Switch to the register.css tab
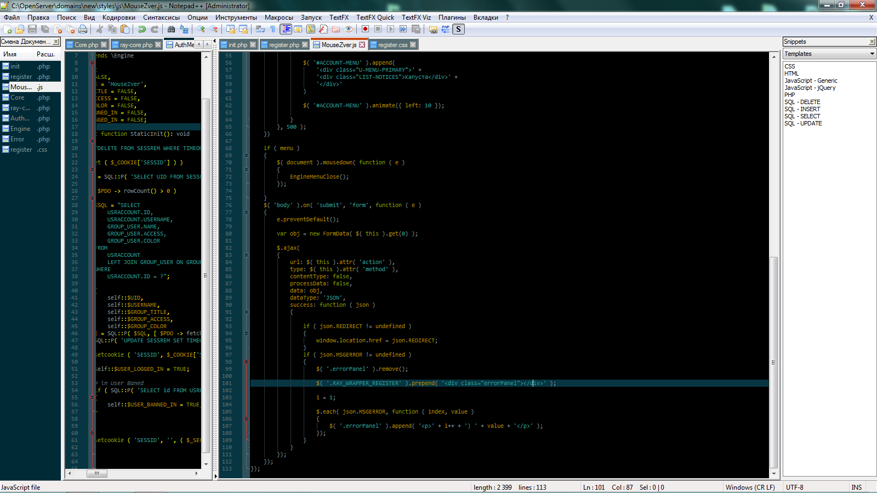Image resolution: width=877 pixels, height=493 pixels. (392, 45)
